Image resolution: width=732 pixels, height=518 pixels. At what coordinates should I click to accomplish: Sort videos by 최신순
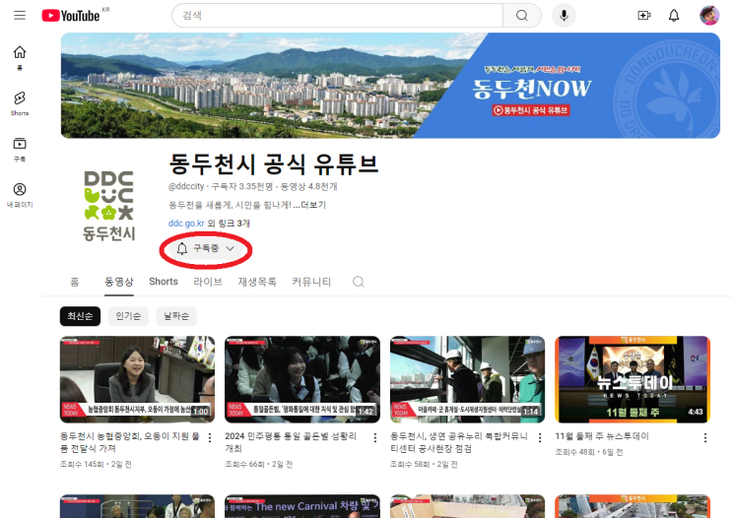pos(80,316)
